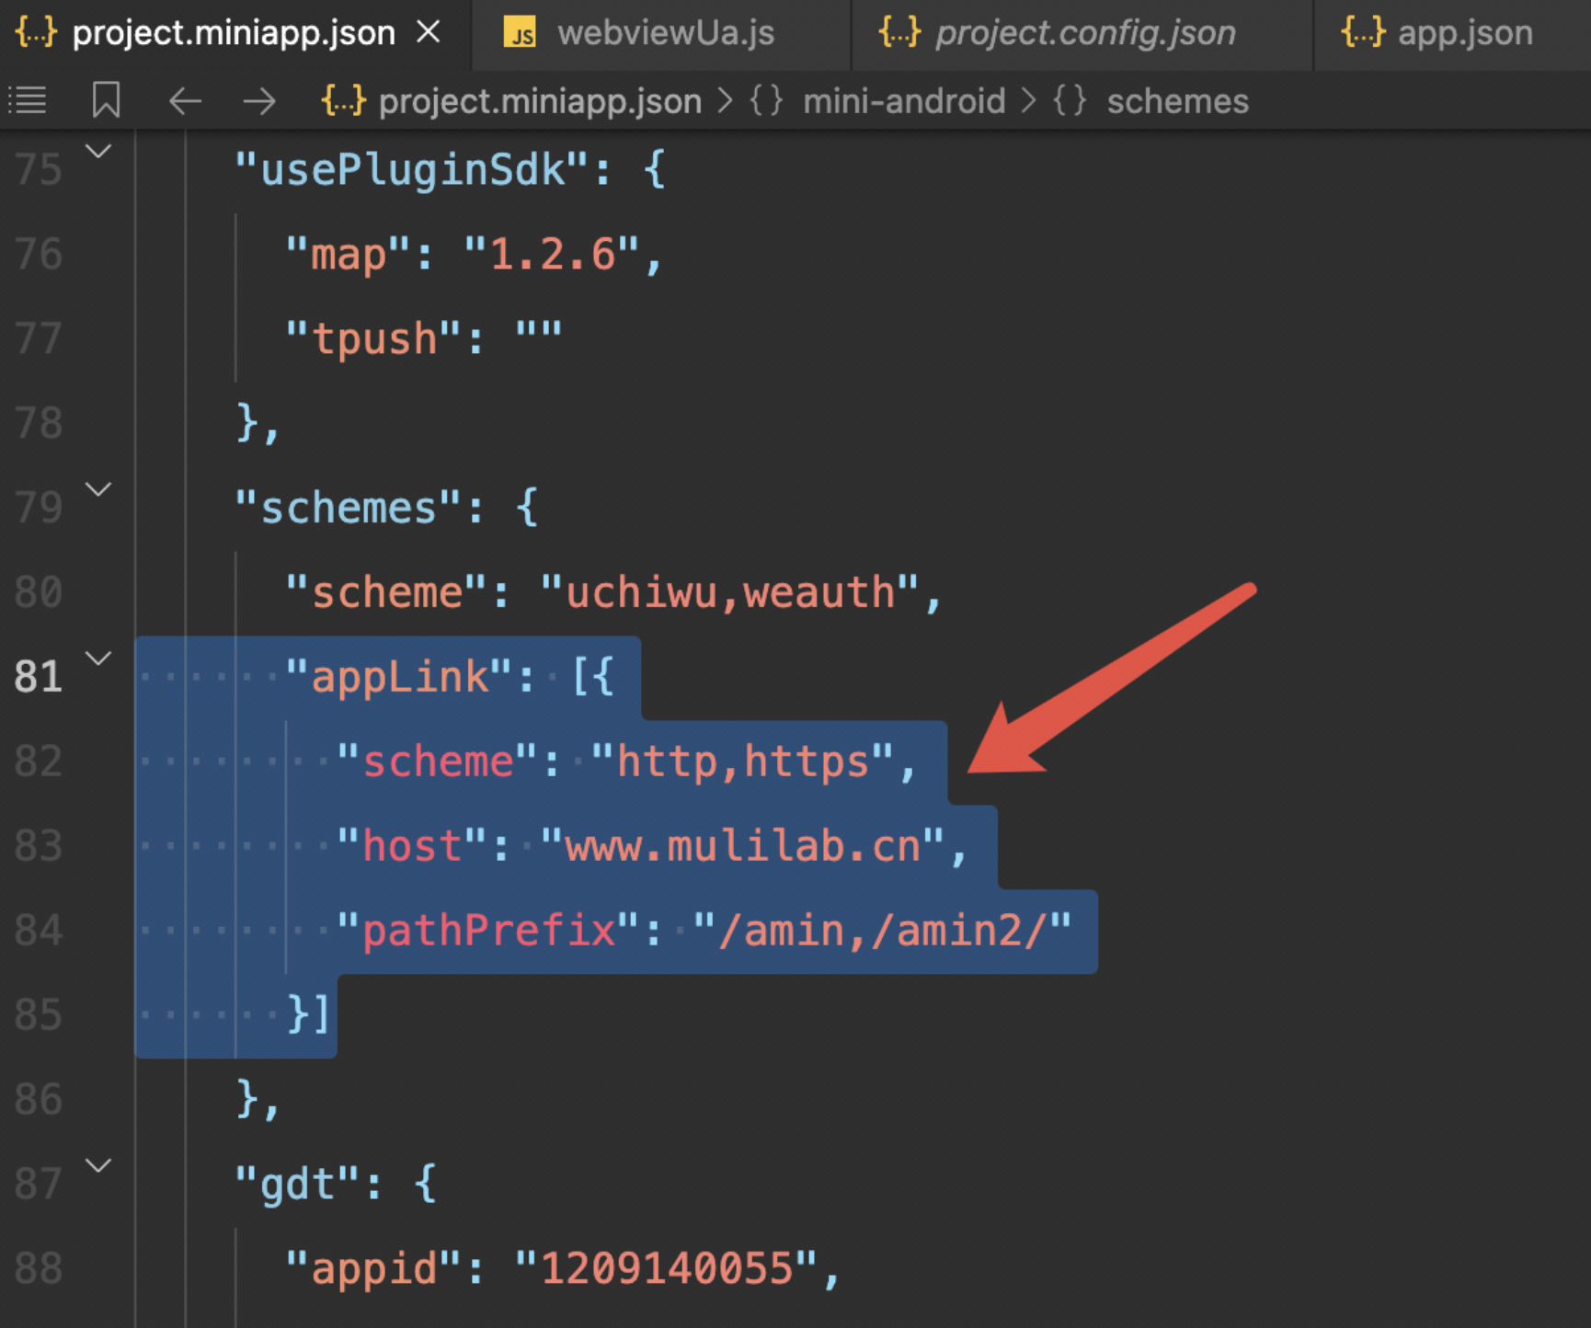Screen dimensions: 1591x1328
Task: Collapse the schemes block at line 79
Action: [x=98, y=489]
